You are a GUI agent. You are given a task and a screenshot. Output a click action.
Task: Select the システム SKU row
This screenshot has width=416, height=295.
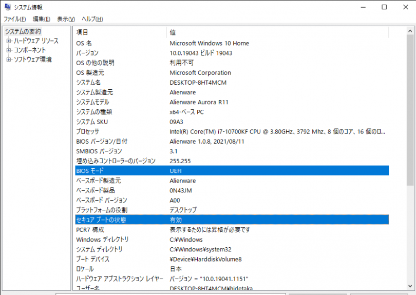pyautogui.click(x=232, y=122)
